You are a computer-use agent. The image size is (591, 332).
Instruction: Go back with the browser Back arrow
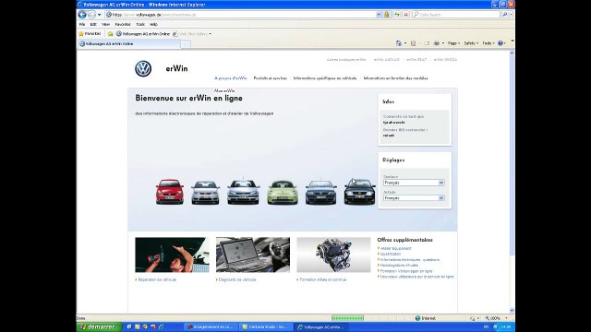pyautogui.click(x=82, y=15)
